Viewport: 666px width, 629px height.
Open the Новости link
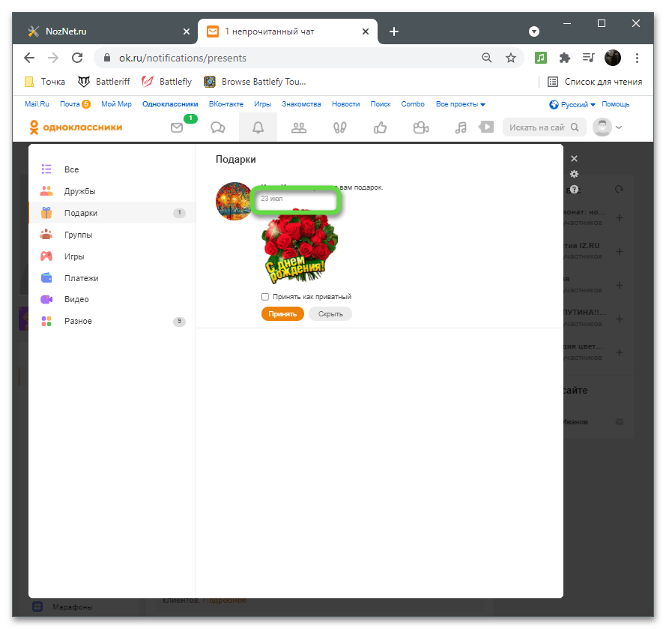346,104
